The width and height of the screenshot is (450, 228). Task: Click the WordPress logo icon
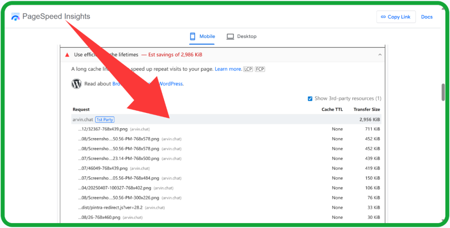click(x=76, y=84)
